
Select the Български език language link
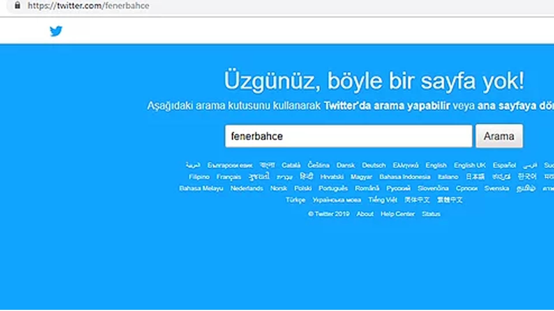point(230,165)
